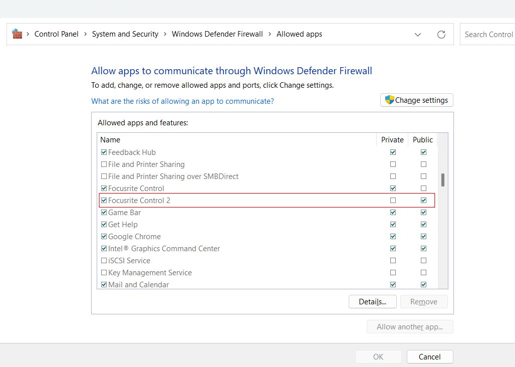The height and width of the screenshot is (367, 515).
Task: Disable Public checkbox for Google Chrome
Action: [x=423, y=236]
